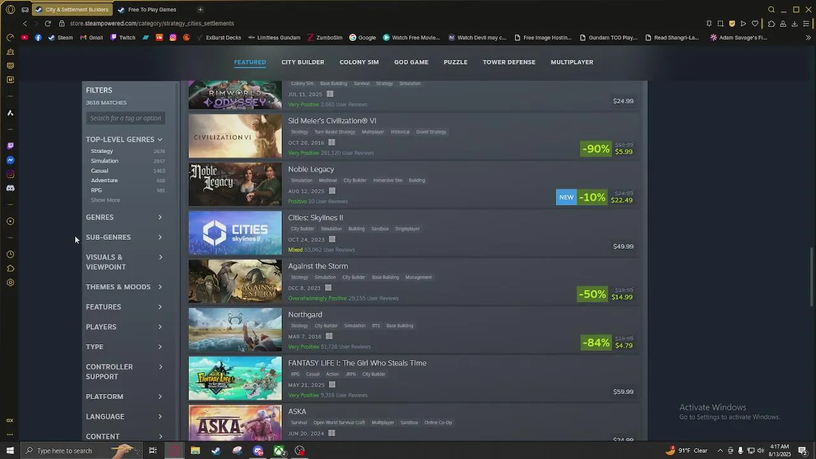Click the pin icon in the address bar
Screen dimensions: 816x459
coord(709,24)
